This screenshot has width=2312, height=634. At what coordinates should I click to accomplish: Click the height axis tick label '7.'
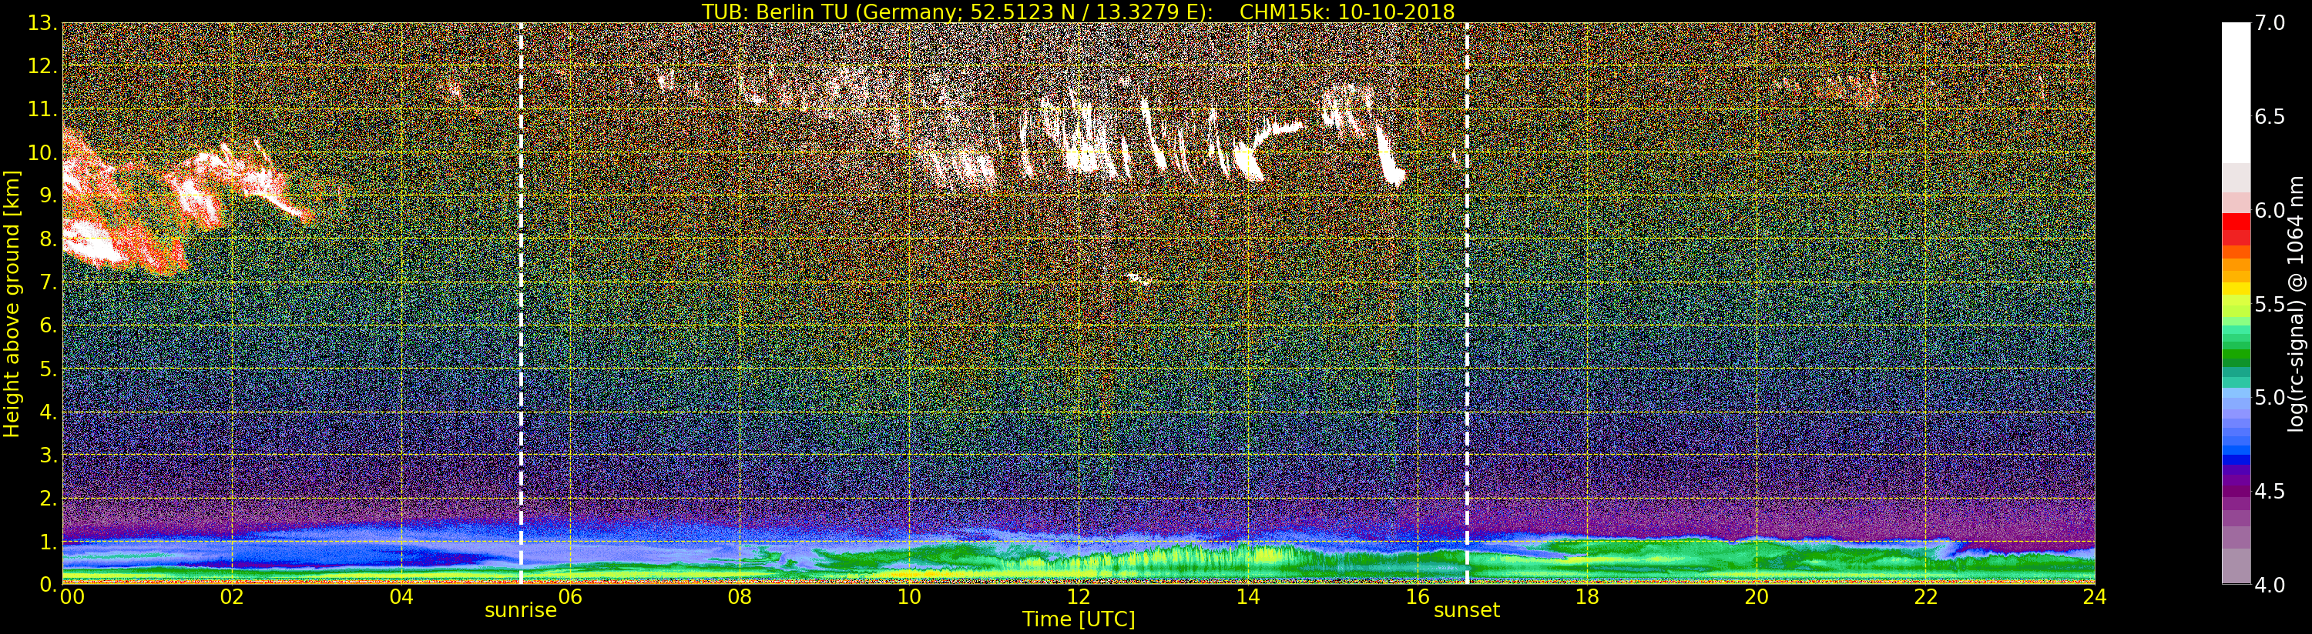click(x=48, y=282)
